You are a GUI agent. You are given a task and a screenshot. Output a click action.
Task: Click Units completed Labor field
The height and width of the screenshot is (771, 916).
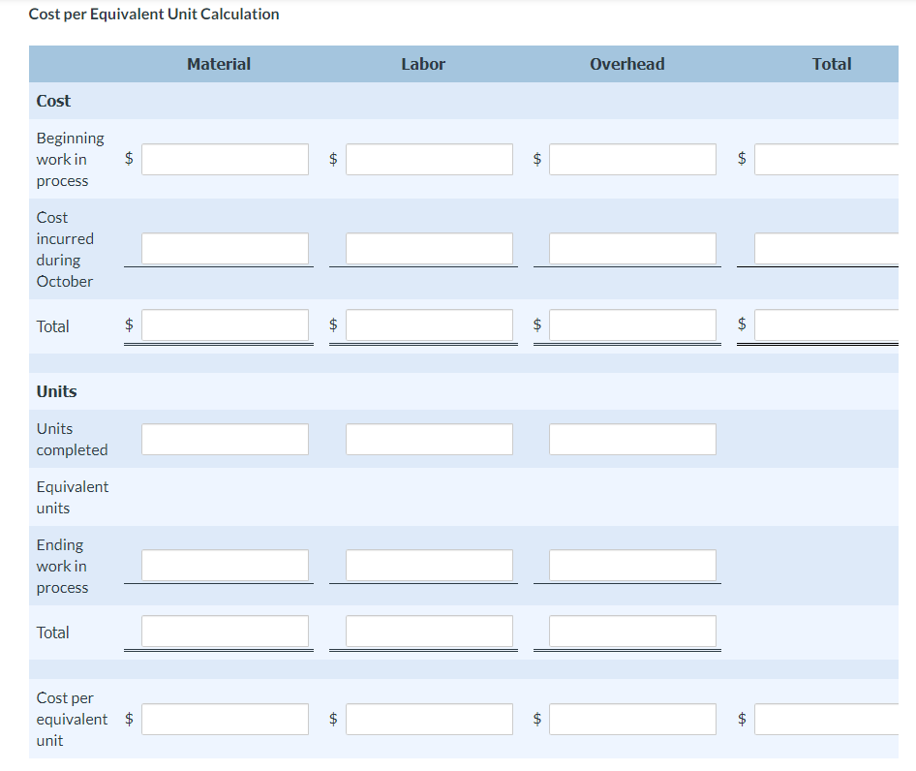[x=429, y=440]
